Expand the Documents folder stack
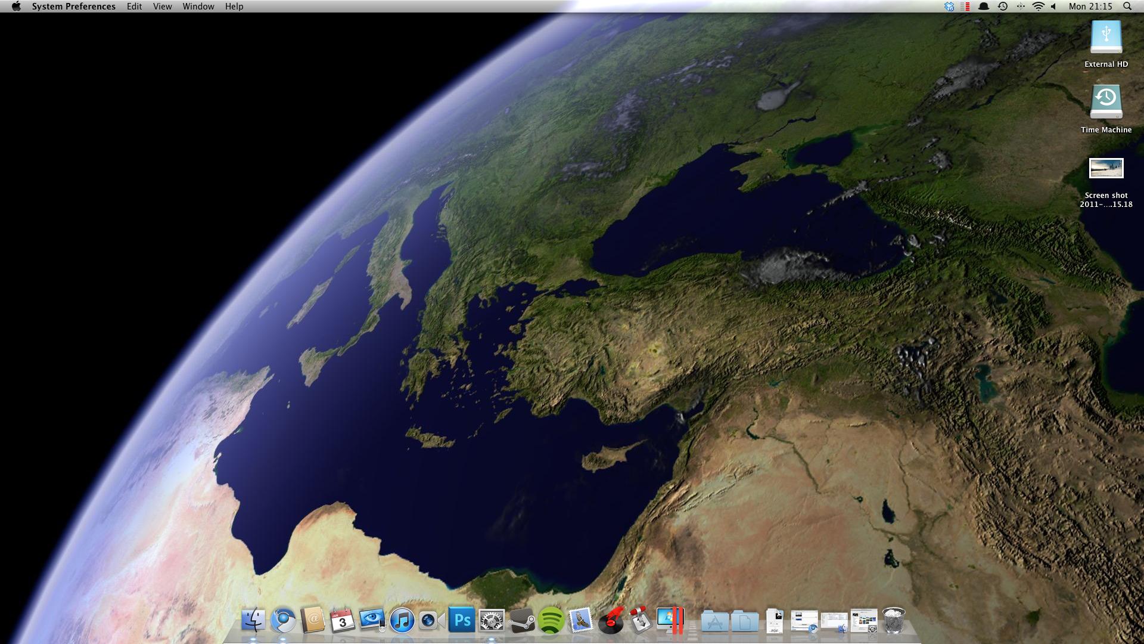 [x=744, y=622]
